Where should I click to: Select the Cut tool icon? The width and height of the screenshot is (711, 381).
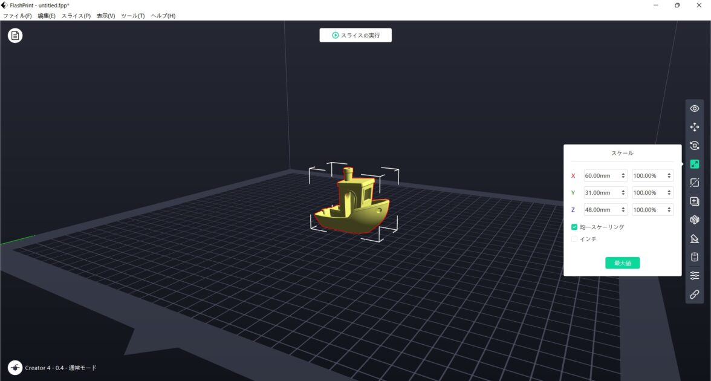point(695,183)
